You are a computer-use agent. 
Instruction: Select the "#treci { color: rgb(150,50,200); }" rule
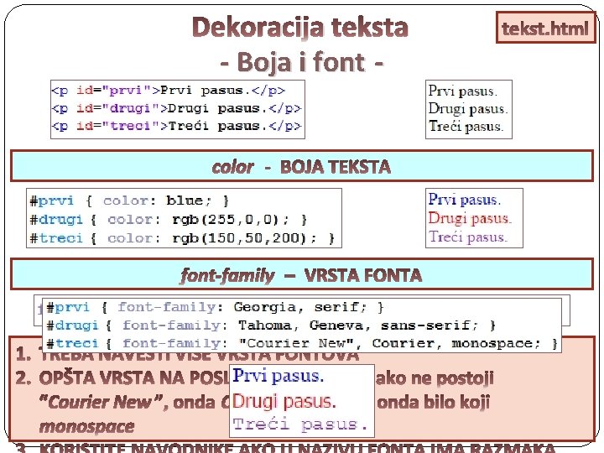pos(182,238)
